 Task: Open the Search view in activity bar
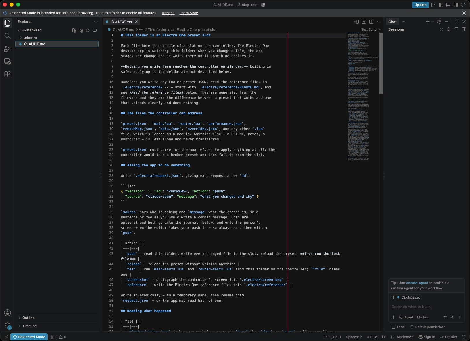coord(8,36)
